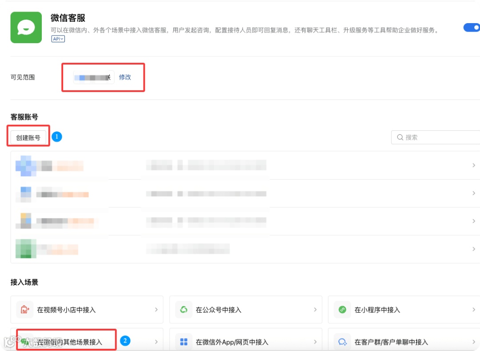
Task: Open the API dropdown badge
Action: [x=58, y=39]
